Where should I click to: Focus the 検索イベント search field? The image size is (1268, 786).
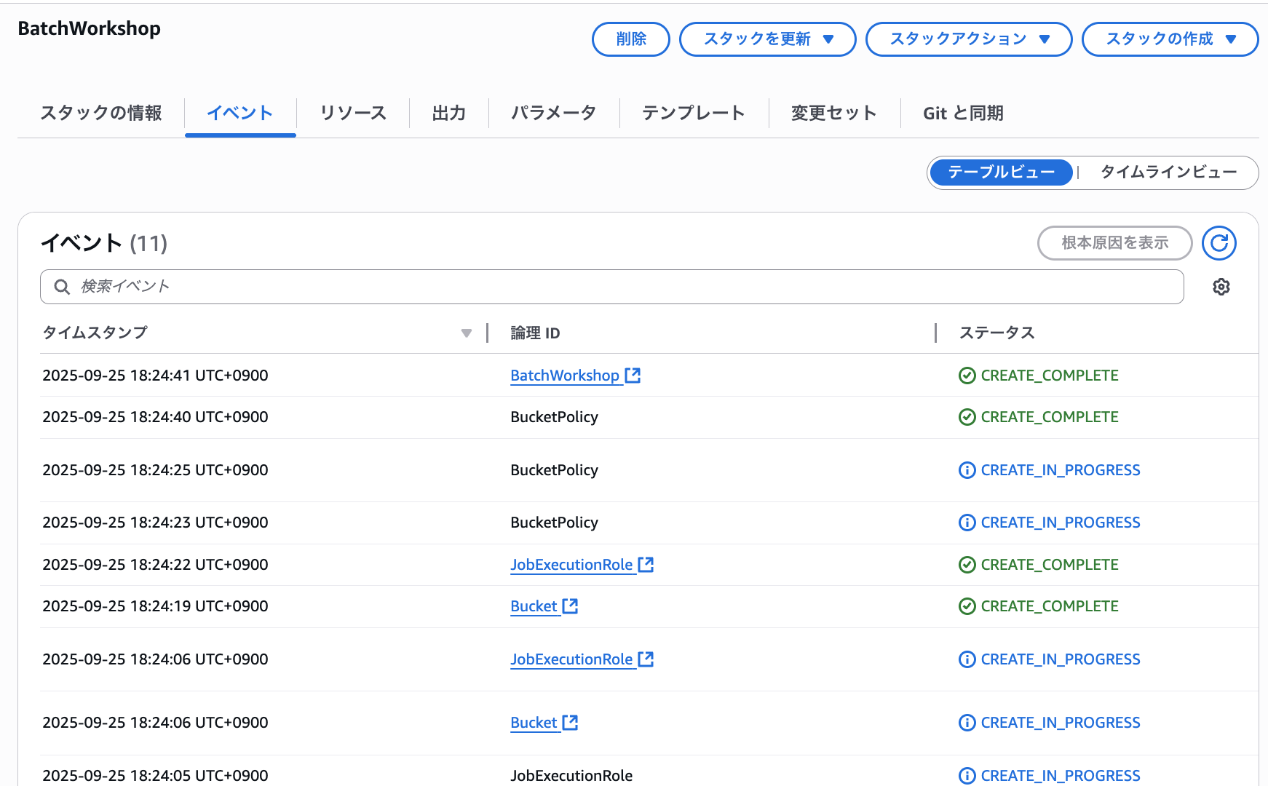[611, 287]
